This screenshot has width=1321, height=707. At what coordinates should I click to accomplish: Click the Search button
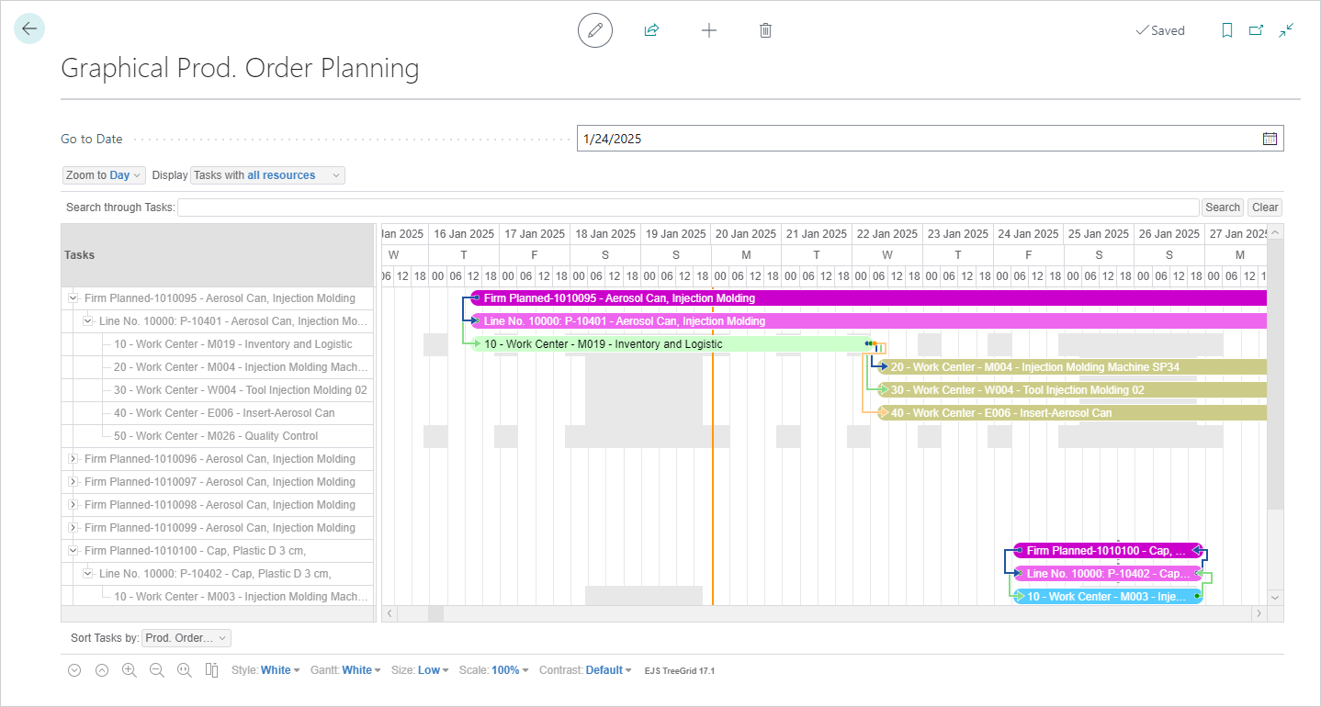tap(1222, 207)
